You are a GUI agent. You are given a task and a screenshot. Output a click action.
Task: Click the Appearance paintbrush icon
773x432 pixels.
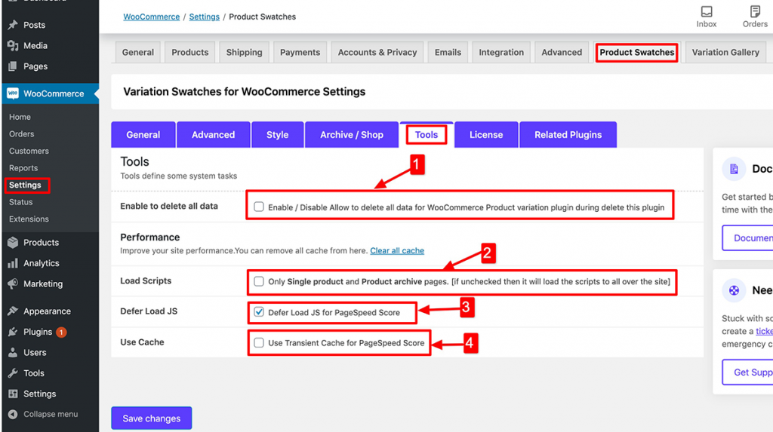click(x=13, y=311)
